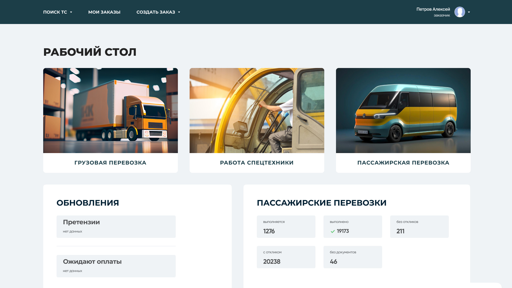The image size is (512, 288).
Task: Open the truck image for cargo transport
Action: coord(110,110)
